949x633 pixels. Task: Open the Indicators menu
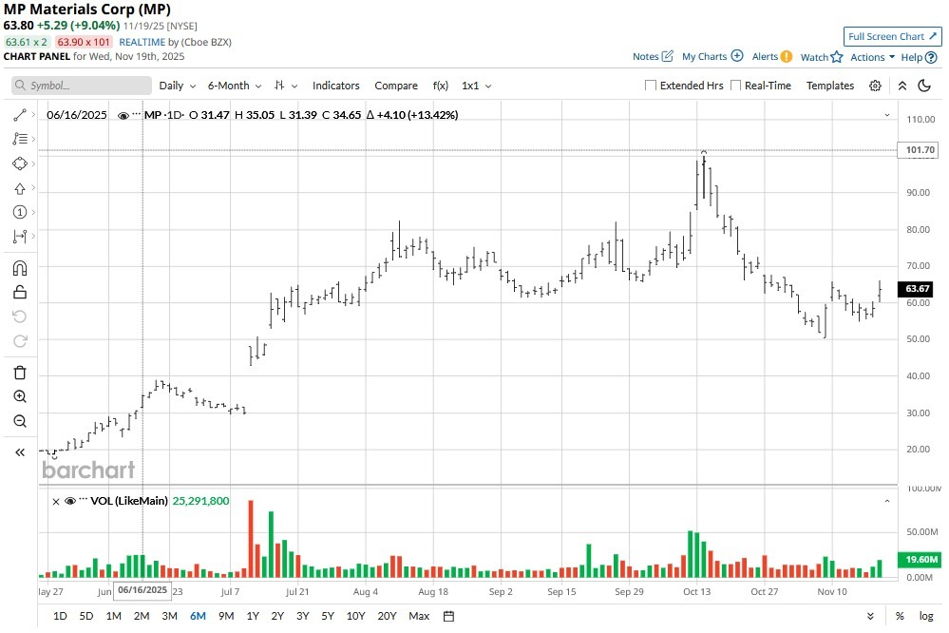point(336,86)
